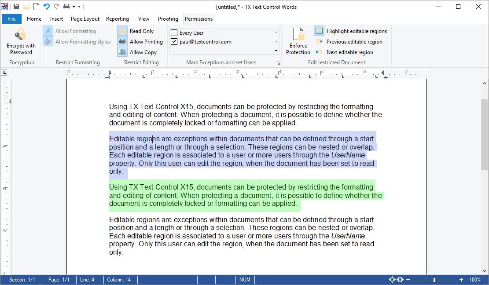
Task: Click Previous editable region label
Action: coord(354,42)
